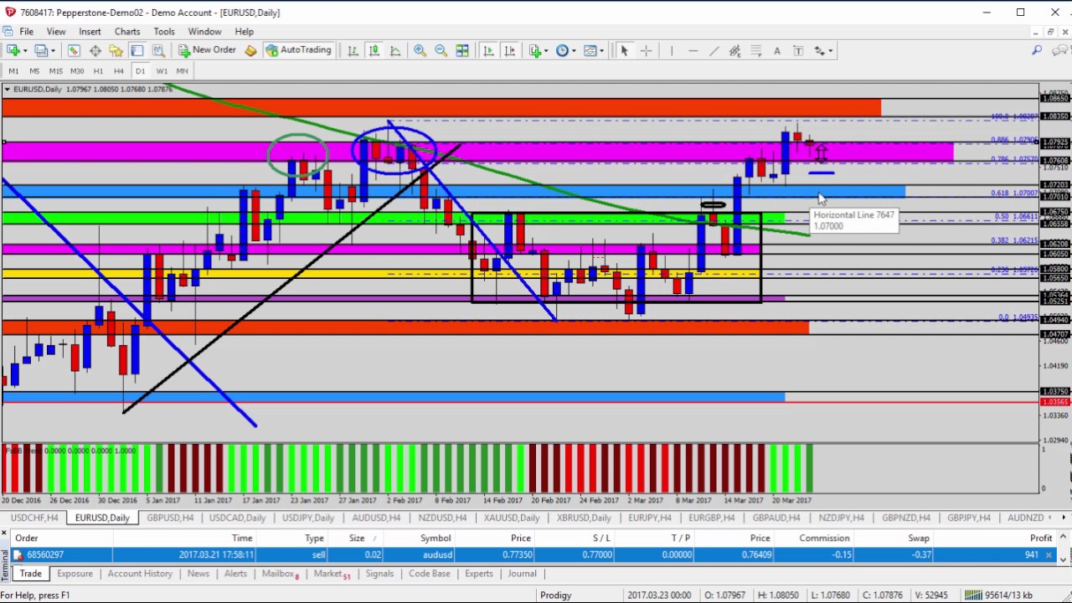Screen dimensions: 1072x603
Task: Switch to H4 timeframe
Action: 119,71
